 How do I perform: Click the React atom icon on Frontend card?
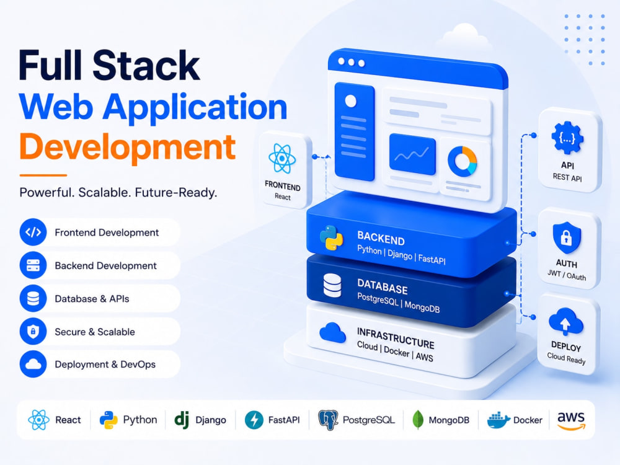(282, 158)
